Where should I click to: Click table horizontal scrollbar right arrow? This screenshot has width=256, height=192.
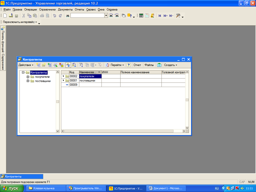pyautogui.click(x=184, y=131)
